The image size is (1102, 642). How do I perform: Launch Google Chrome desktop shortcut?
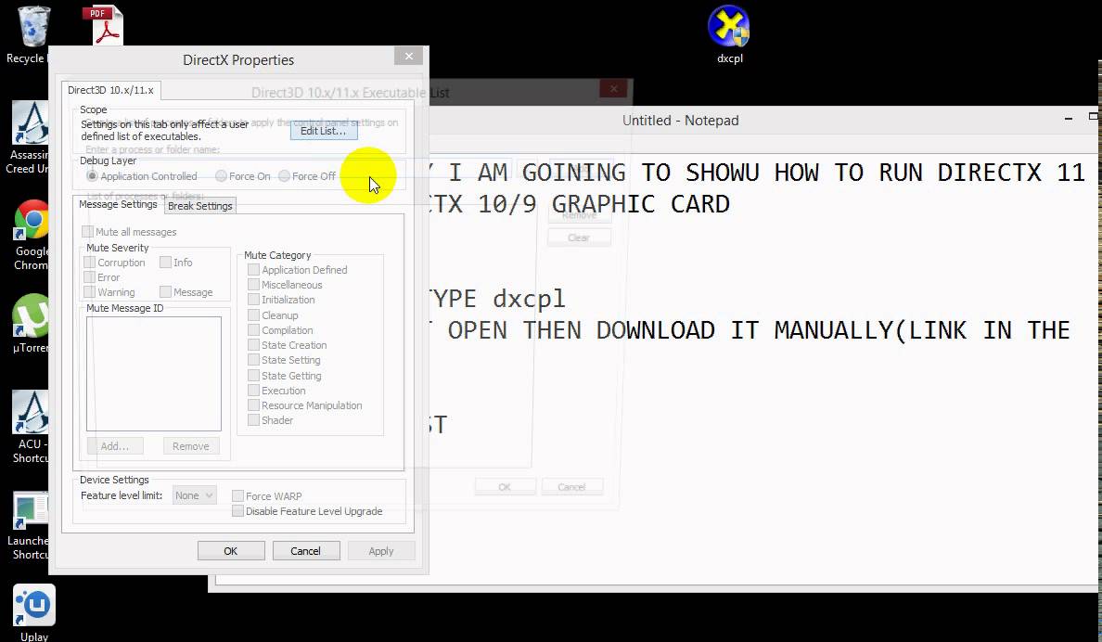pos(31,235)
